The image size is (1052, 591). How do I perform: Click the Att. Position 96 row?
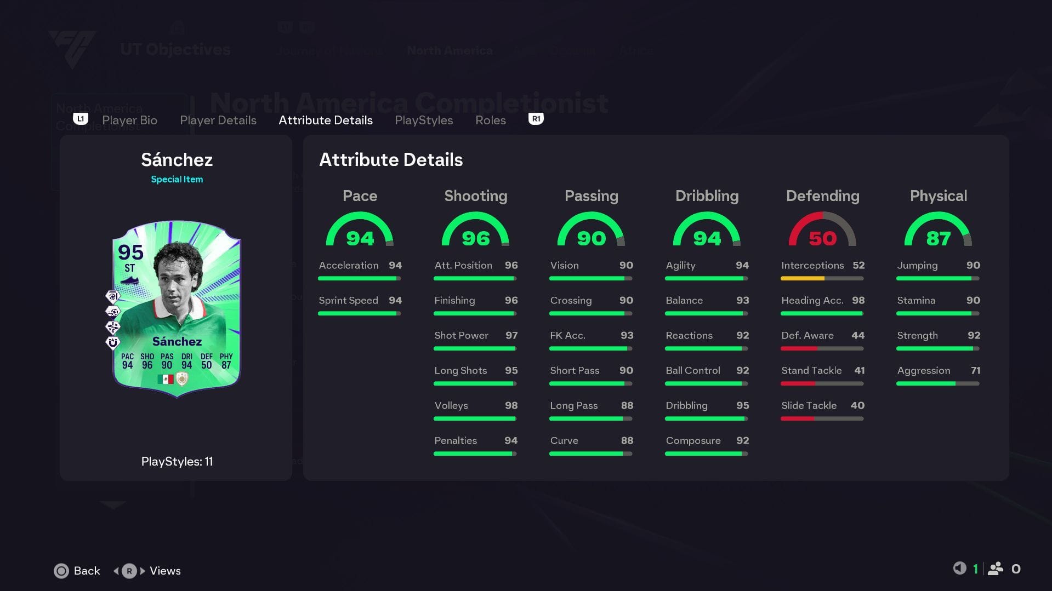point(475,270)
